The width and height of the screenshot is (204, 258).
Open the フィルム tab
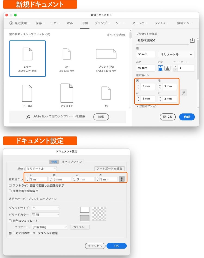[162, 23]
